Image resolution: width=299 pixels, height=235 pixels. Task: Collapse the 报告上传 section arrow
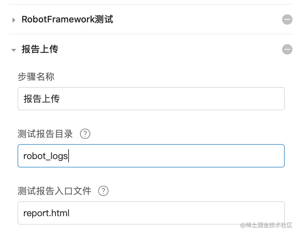14,50
